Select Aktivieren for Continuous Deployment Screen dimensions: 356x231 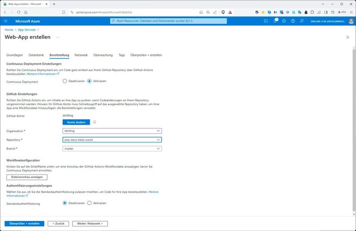click(89, 81)
